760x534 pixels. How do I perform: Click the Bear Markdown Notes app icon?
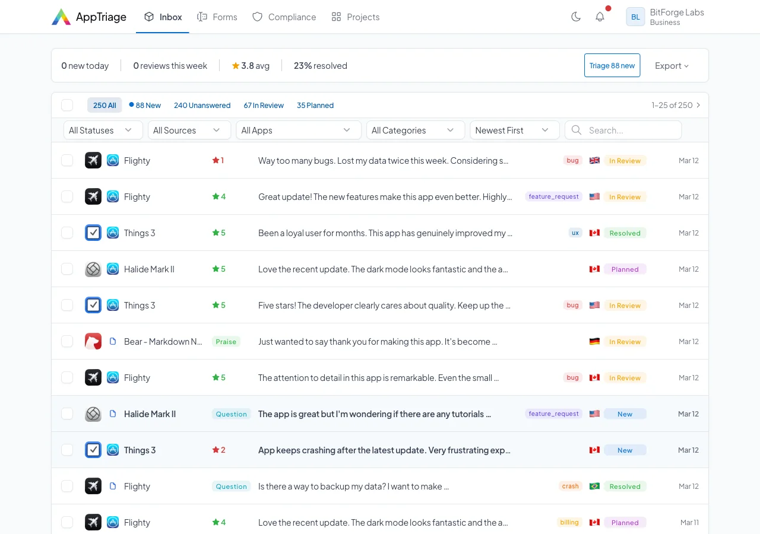[x=93, y=341]
